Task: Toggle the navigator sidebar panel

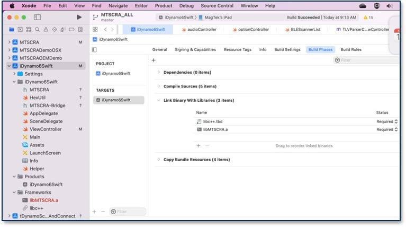Action: [x=37, y=17]
